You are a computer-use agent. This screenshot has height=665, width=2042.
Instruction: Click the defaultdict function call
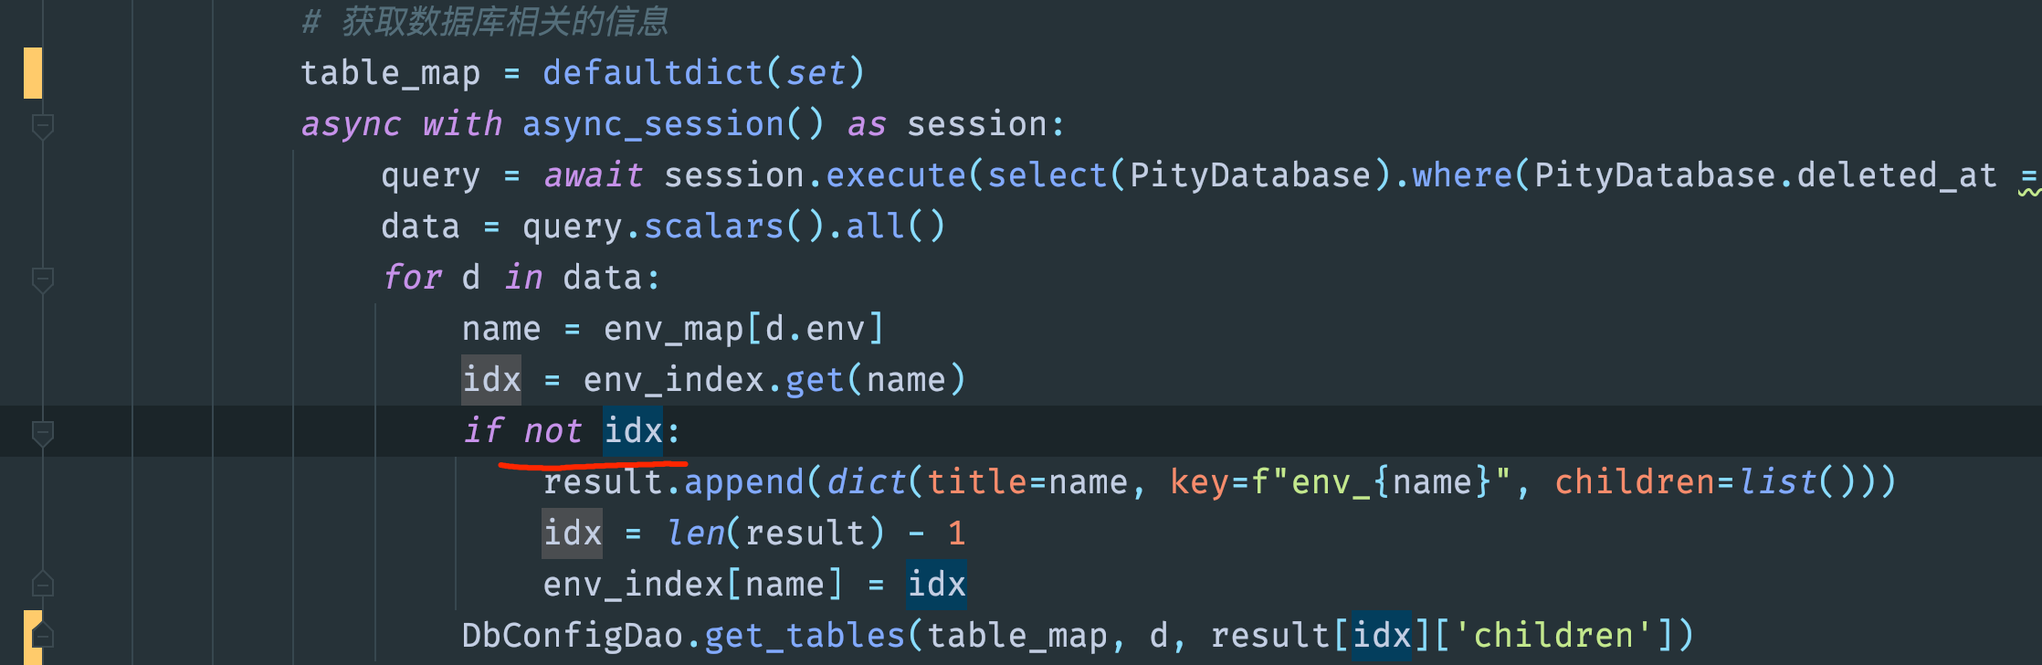click(x=652, y=72)
